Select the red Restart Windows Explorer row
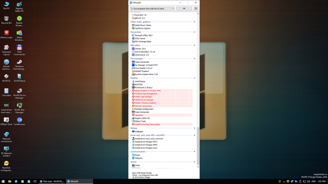The width and height of the screenshot is (328, 184). [162, 103]
